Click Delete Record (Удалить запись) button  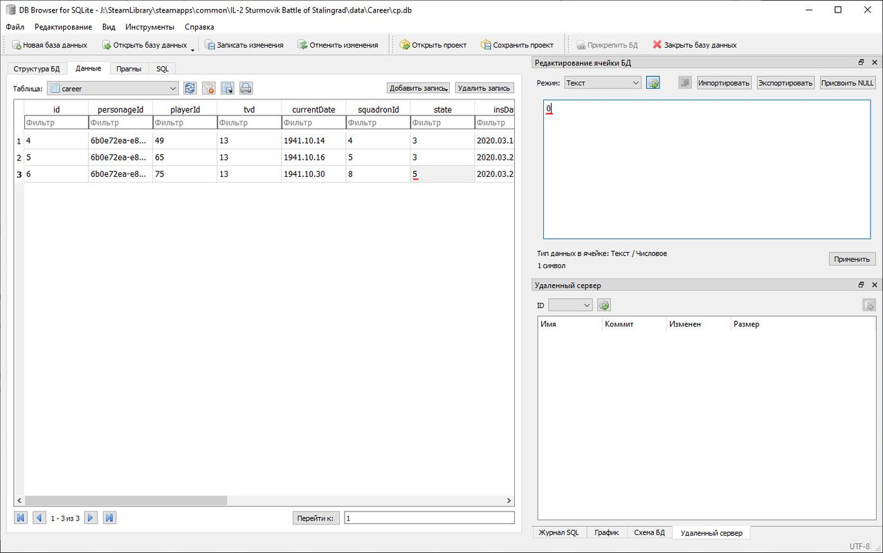tap(484, 88)
